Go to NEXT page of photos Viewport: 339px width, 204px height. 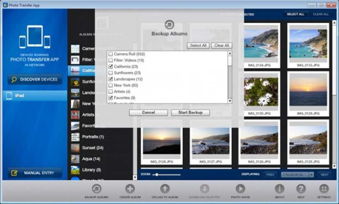(x=325, y=175)
